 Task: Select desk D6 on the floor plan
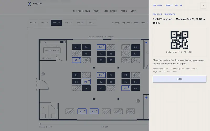[x=86, y=88]
